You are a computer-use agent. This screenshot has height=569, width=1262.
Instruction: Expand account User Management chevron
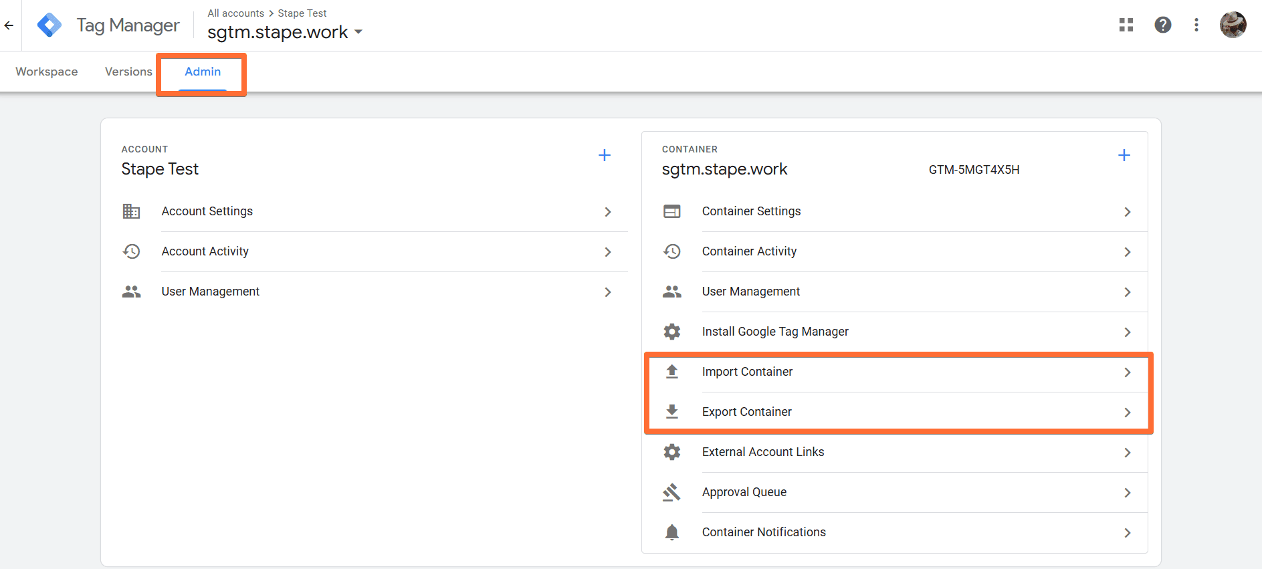coord(608,292)
